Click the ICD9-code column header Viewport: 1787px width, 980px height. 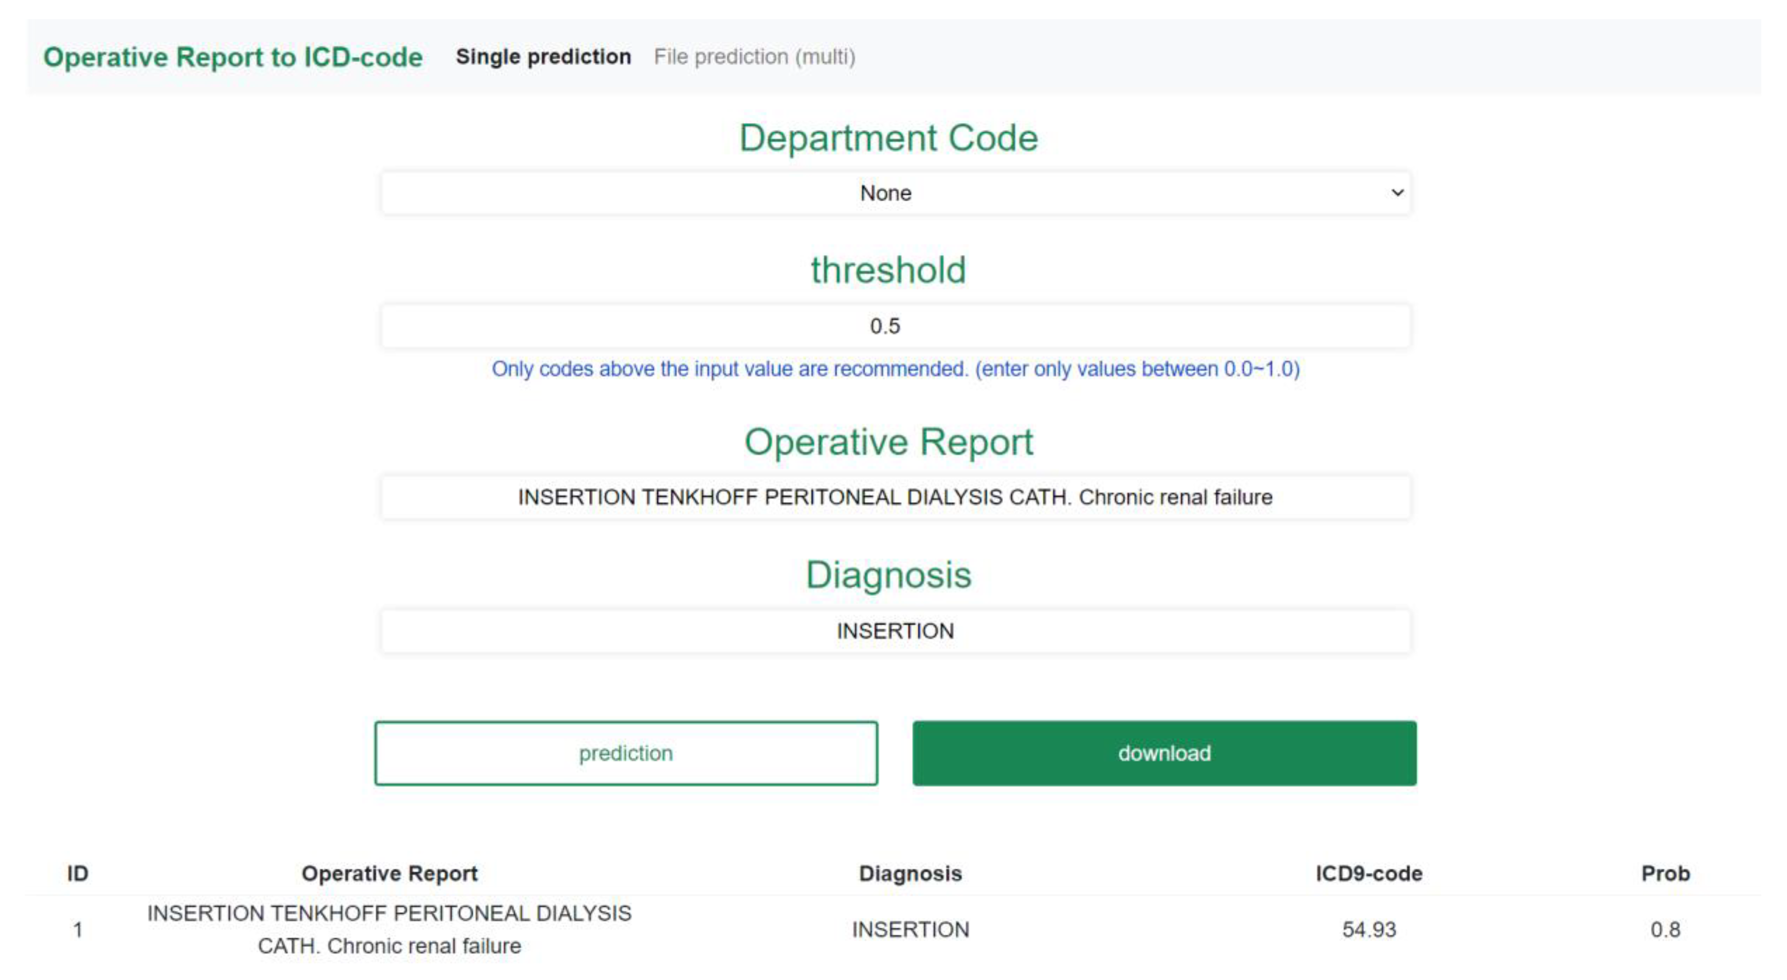point(1369,873)
